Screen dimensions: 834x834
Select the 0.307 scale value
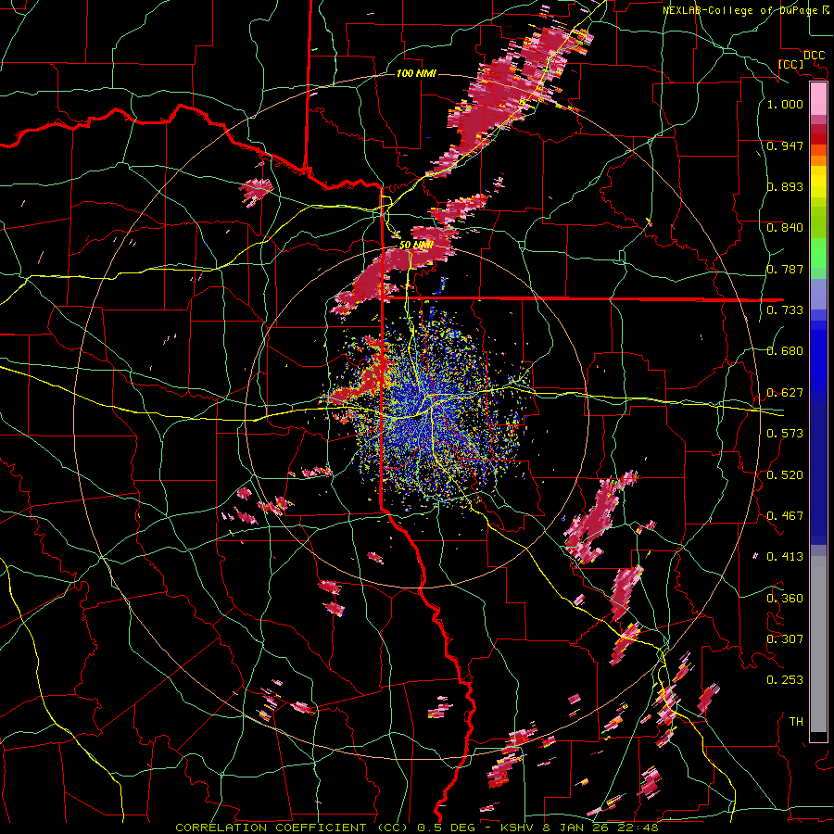click(785, 639)
